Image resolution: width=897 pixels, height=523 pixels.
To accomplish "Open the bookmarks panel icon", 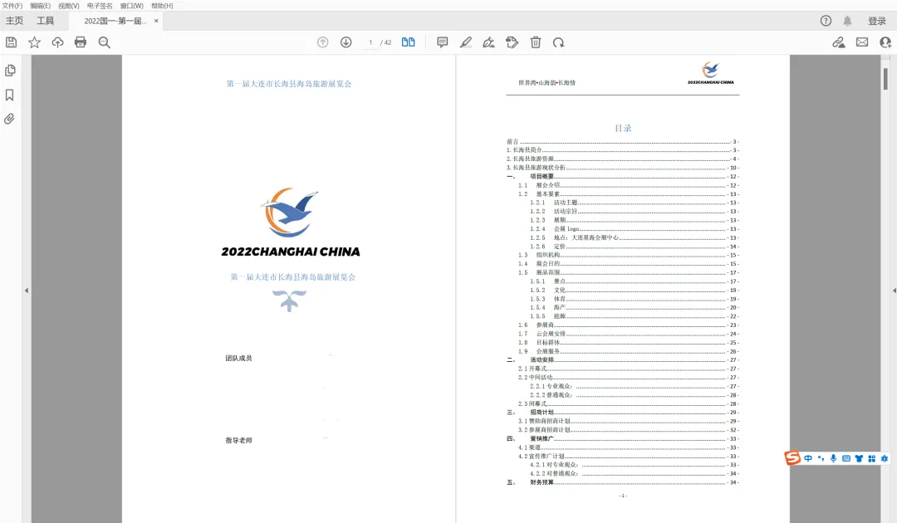I will pos(10,95).
